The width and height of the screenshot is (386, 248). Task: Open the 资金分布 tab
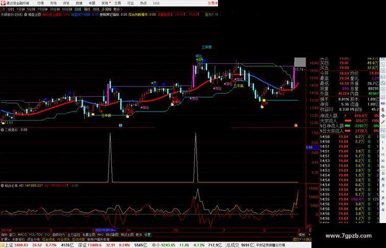coord(34,239)
